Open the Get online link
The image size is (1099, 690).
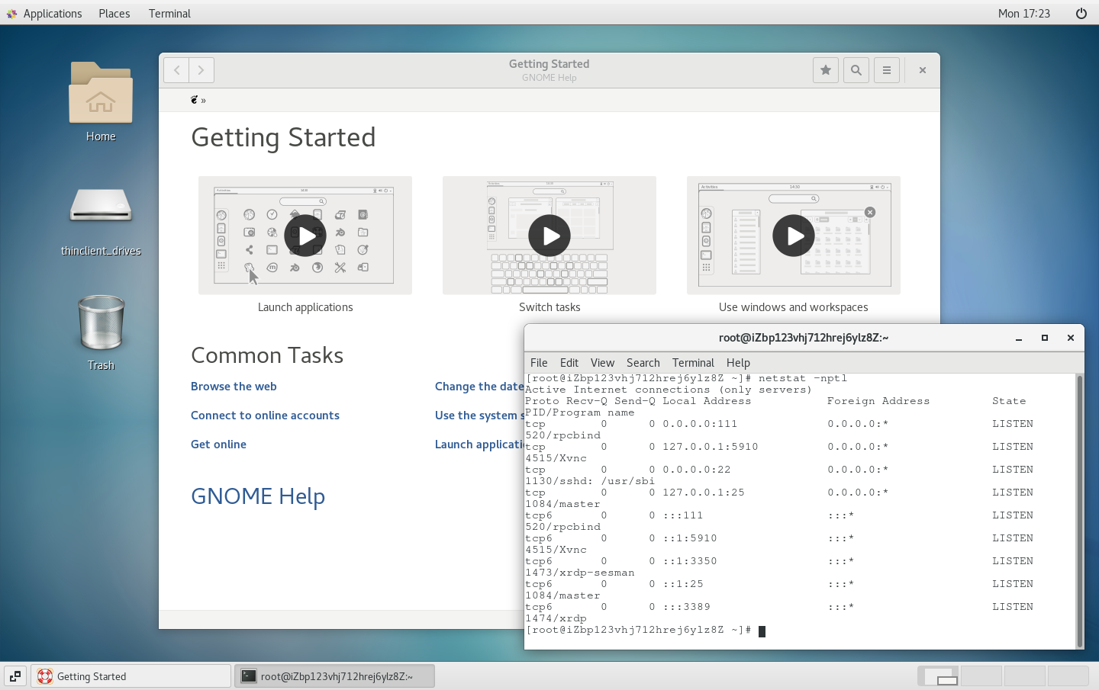click(x=218, y=444)
